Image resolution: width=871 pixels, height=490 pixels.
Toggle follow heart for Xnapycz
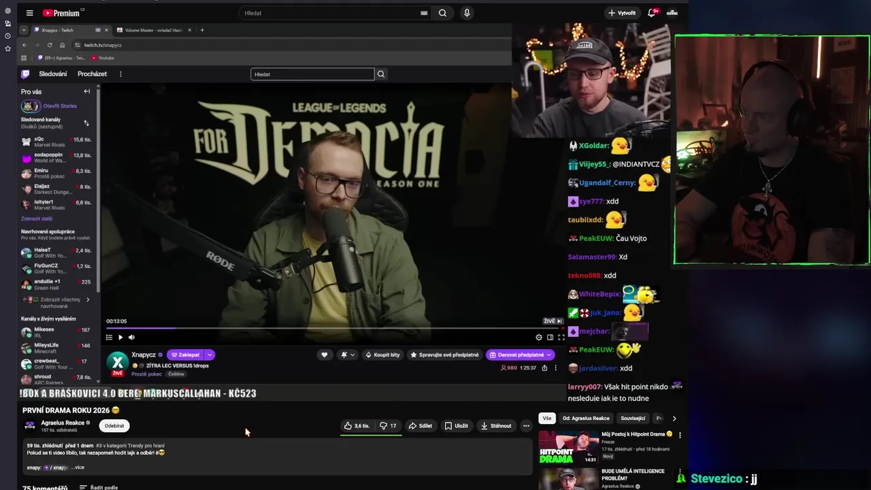(x=325, y=355)
